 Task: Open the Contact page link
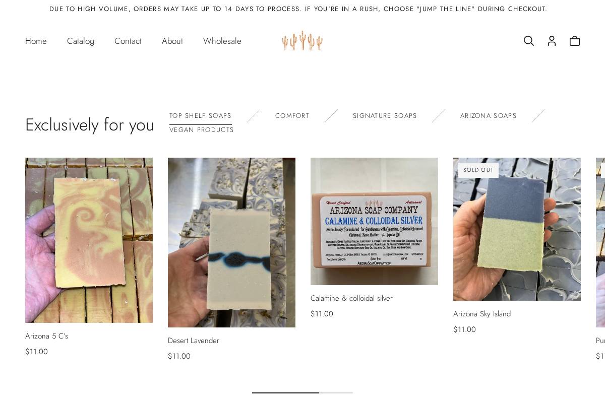click(128, 41)
